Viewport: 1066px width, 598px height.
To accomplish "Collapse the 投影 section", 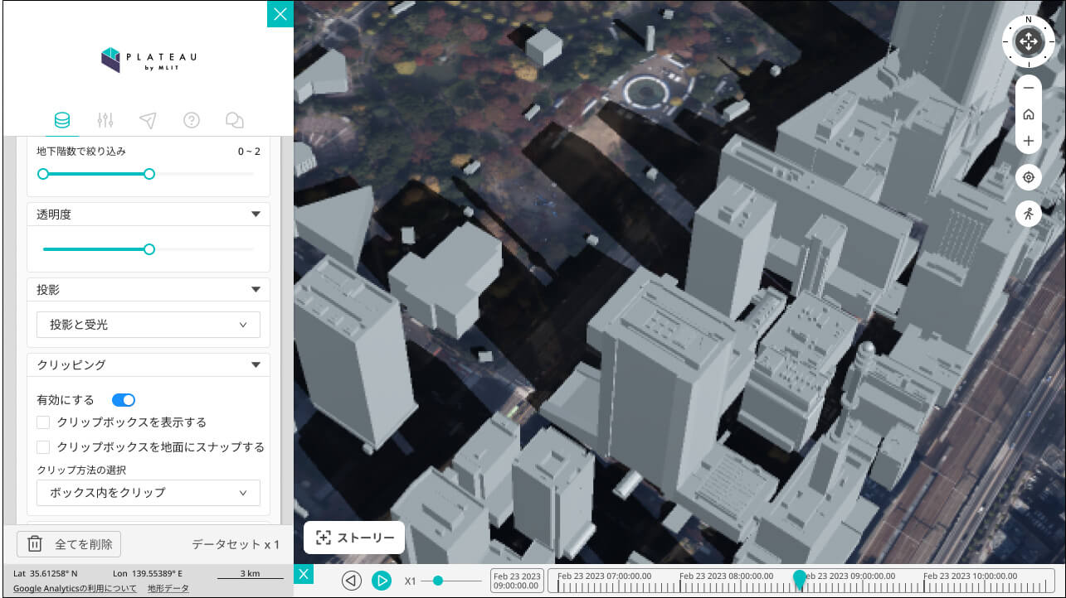I will (x=256, y=290).
